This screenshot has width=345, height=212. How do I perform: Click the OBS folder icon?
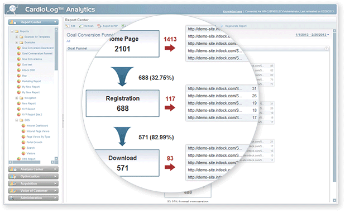point(21,120)
